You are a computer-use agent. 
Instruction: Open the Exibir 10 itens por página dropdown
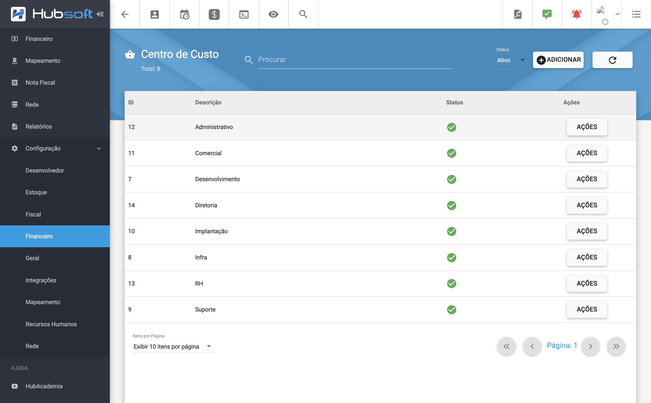[x=173, y=347]
